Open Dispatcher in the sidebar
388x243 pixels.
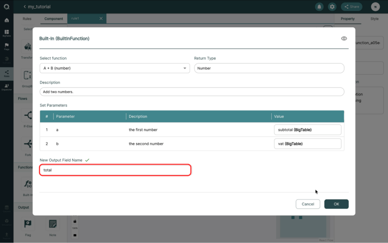(7, 87)
